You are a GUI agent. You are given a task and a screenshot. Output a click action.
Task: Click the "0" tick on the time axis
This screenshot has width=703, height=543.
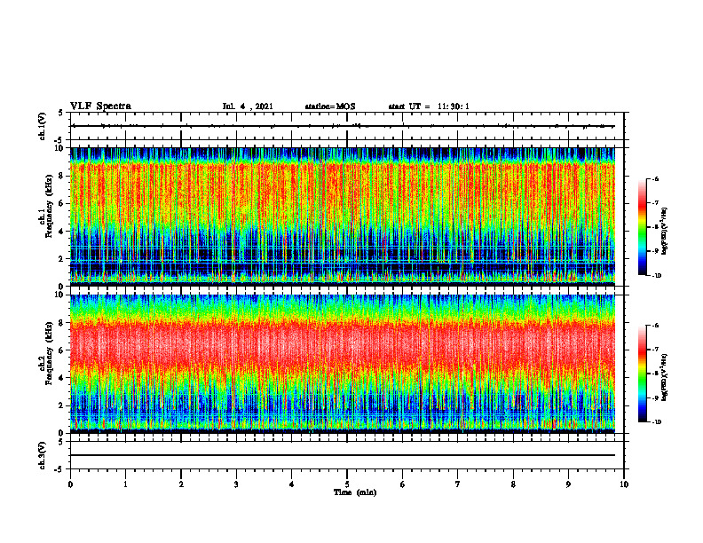[x=70, y=484]
